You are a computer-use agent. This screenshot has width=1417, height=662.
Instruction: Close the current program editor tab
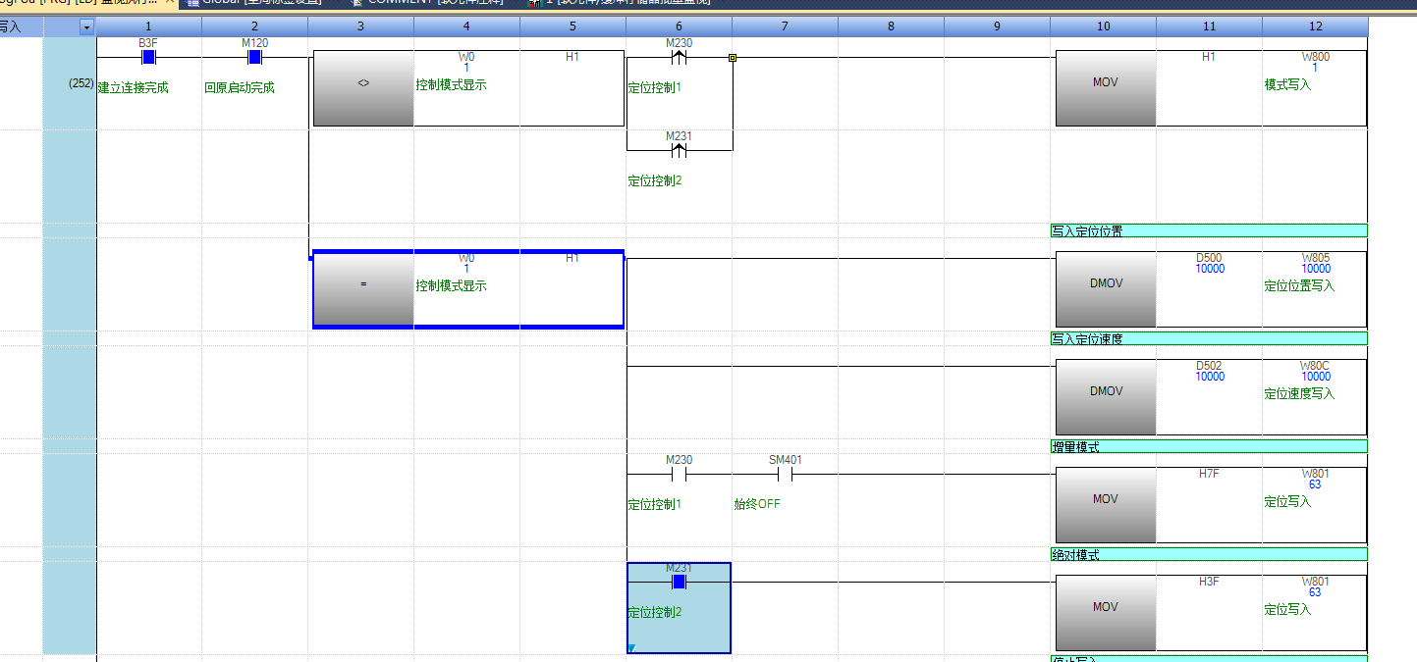[x=170, y=2]
